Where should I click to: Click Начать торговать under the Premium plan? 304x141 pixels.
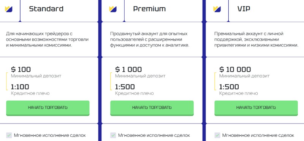click(152, 108)
